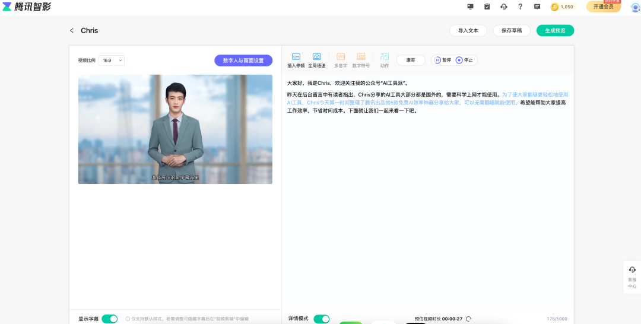
Task: Click the 175/5000 character count
Action: point(557,319)
